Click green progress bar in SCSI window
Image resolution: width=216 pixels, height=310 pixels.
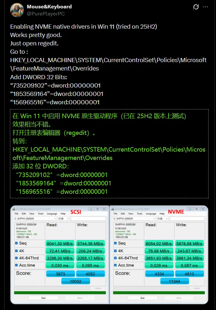click(x=60, y=293)
